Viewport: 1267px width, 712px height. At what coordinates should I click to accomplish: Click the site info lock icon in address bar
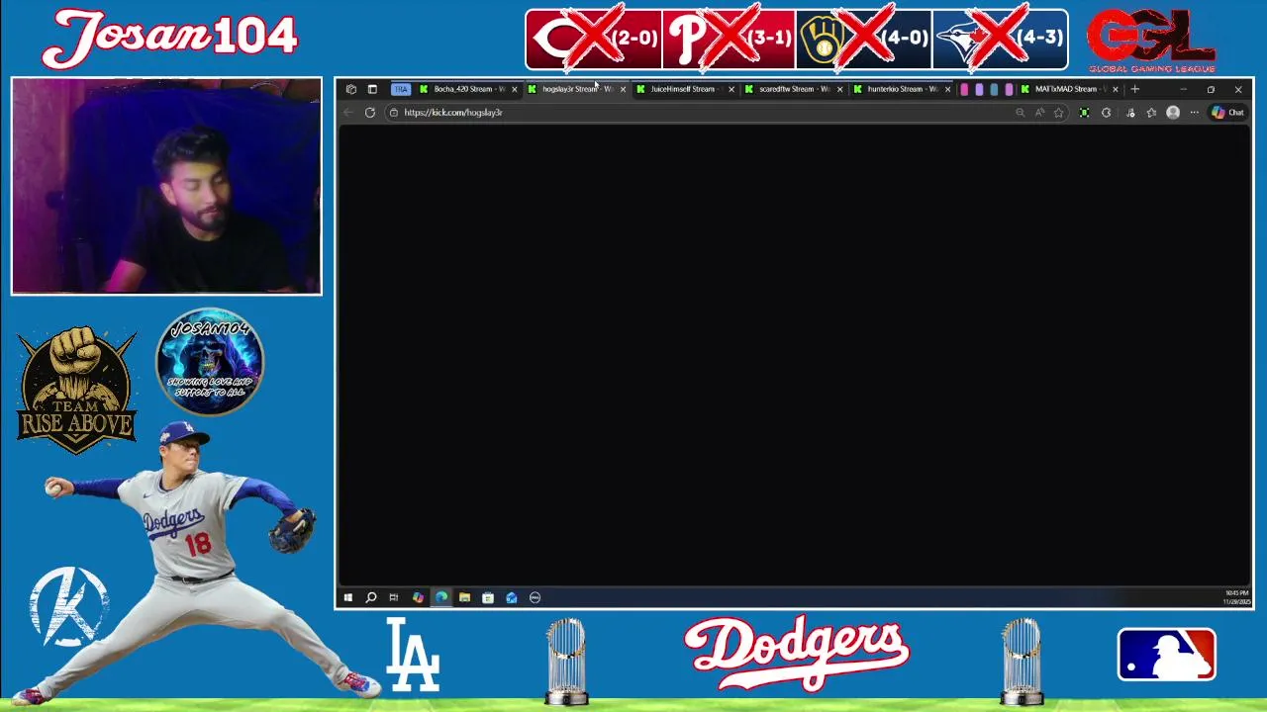click(x=394, y=113)
